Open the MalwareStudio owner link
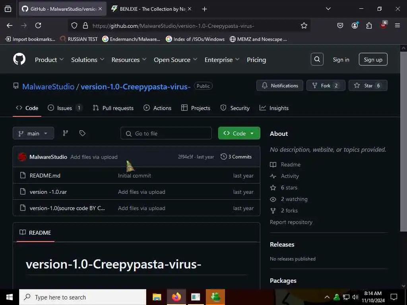 tap(48, 86)
